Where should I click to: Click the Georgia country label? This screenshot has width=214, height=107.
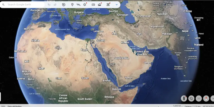pos(113,11)
